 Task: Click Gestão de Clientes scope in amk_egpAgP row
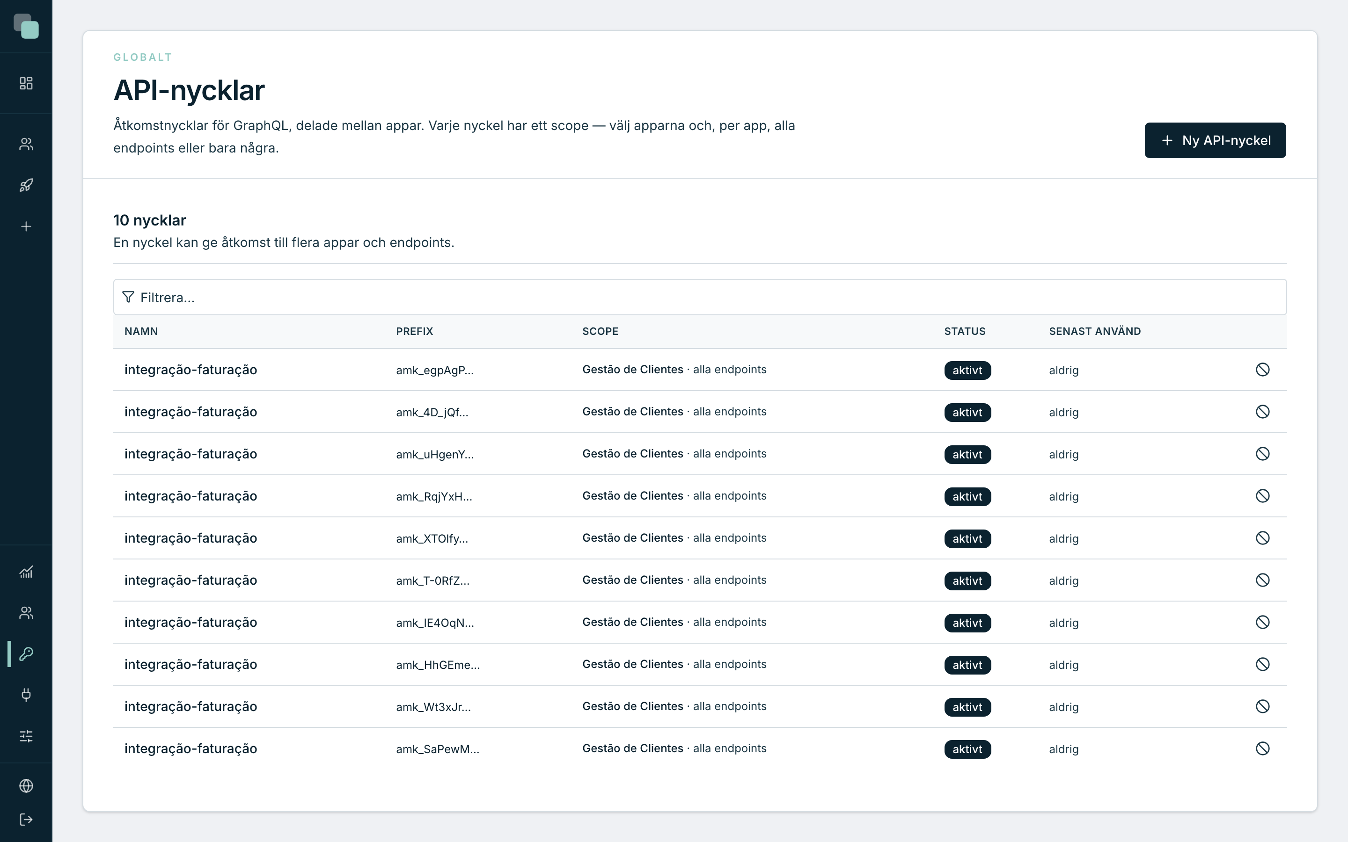(632, 370)
